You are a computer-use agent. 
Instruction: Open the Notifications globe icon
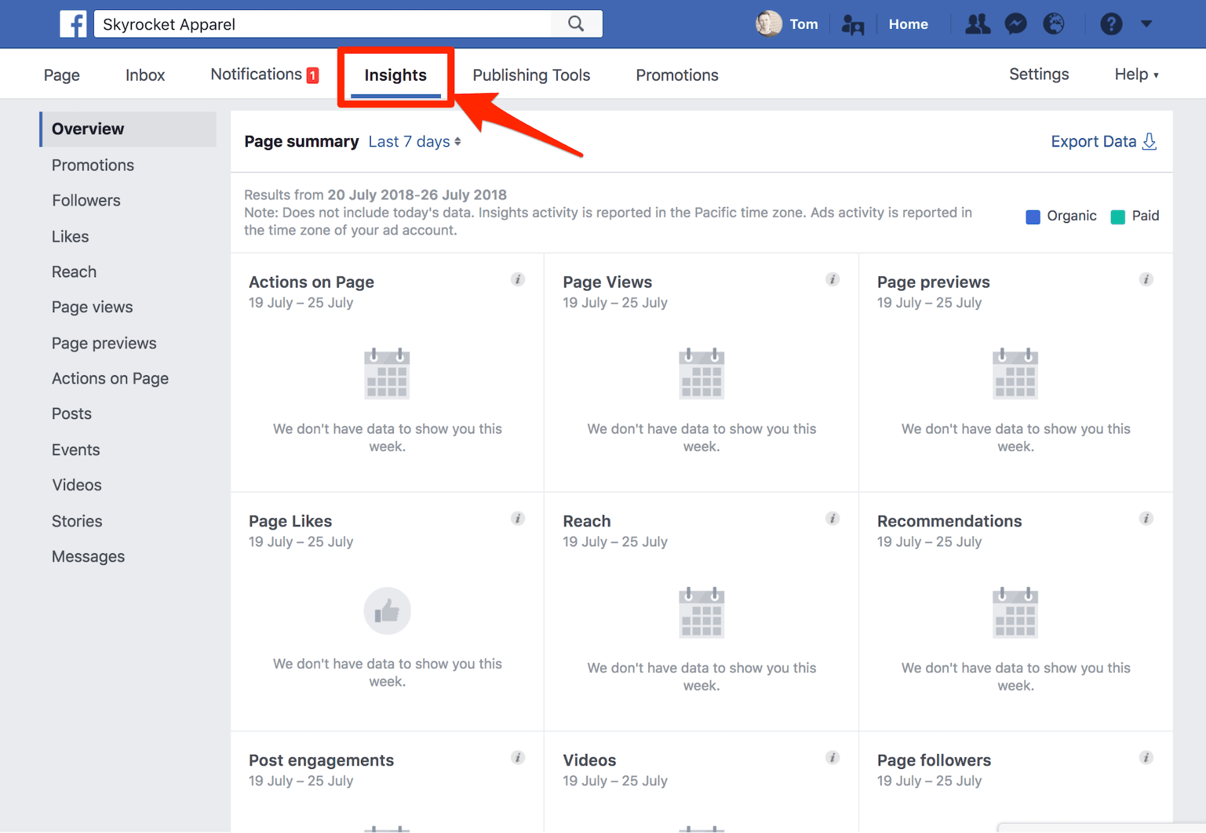(1054, 24)
